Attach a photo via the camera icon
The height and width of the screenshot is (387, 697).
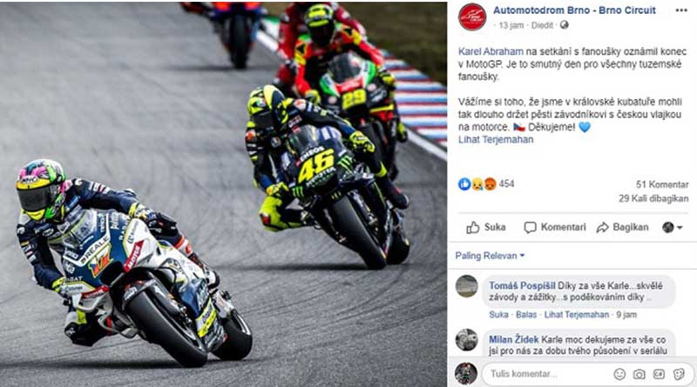(x=639, y=374)
